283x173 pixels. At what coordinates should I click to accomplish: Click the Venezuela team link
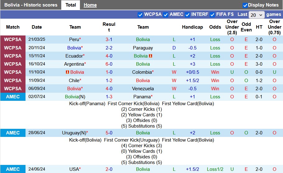[x=143, y=89]
